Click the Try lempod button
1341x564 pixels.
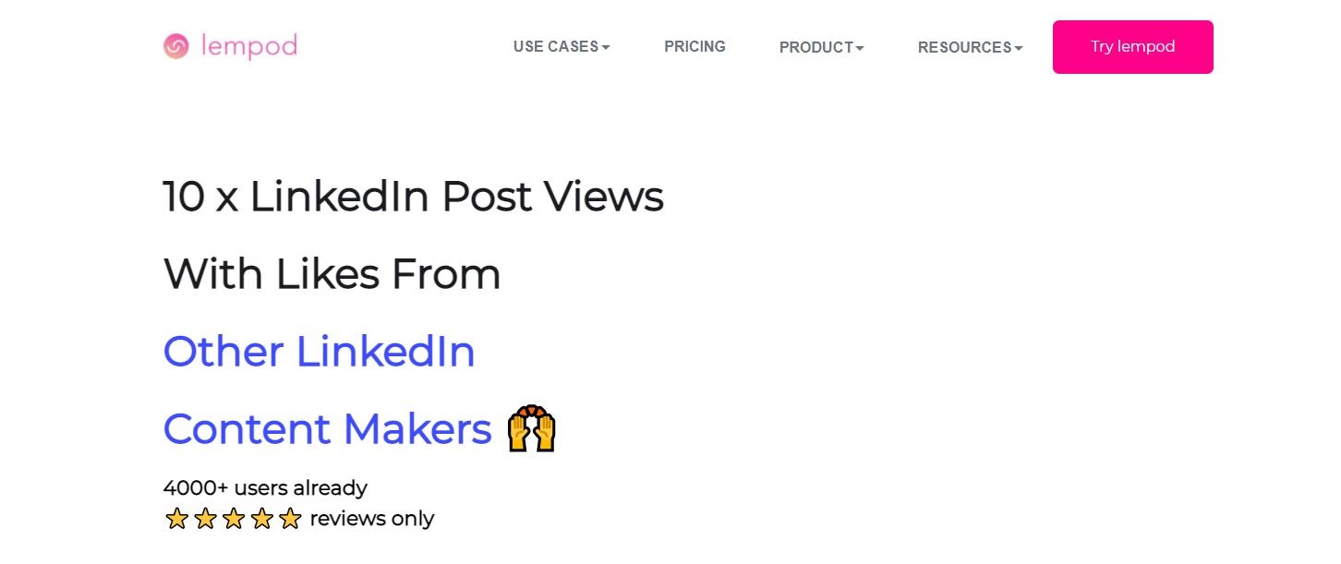point(1132,46)
